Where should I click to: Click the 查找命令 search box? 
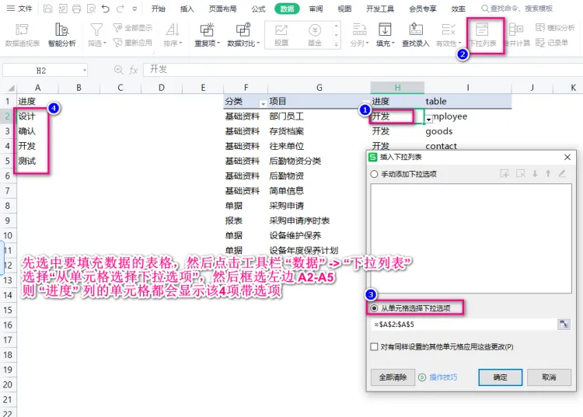click(x=517, y=9)
